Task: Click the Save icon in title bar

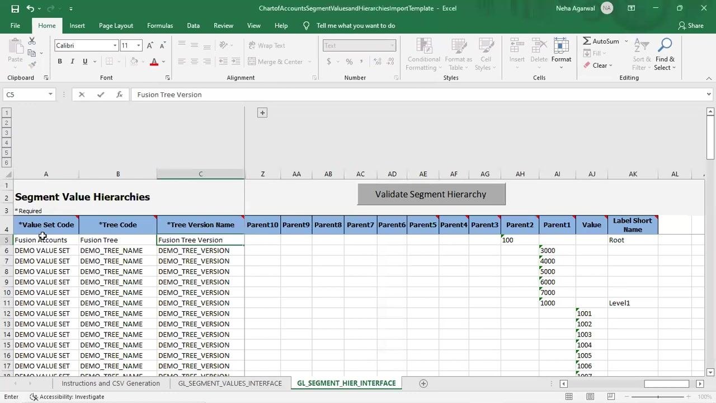Action: (x=15, y=8)
